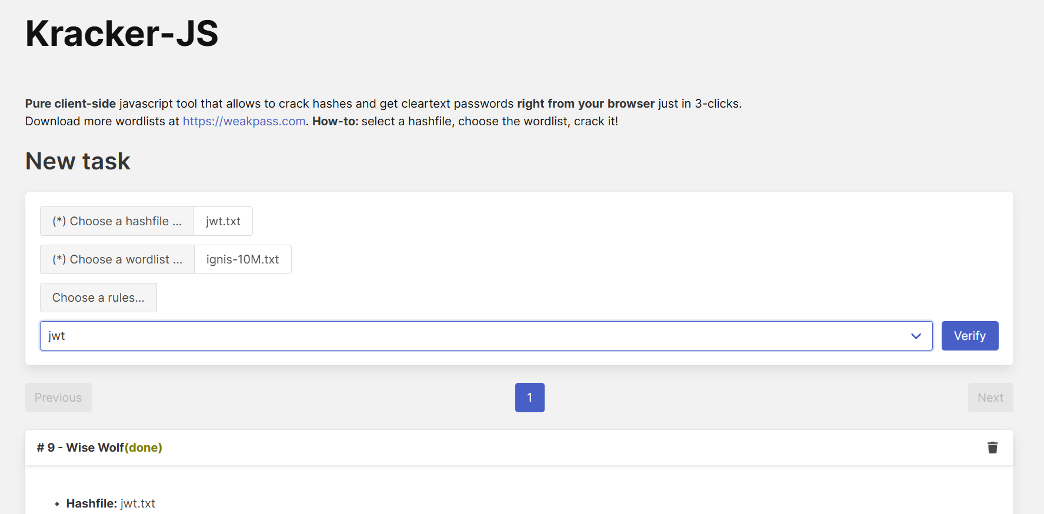This screenshot has height=514, width=1044.
Task: Delete task #9 with the trash icon
Action: point(992,448)
